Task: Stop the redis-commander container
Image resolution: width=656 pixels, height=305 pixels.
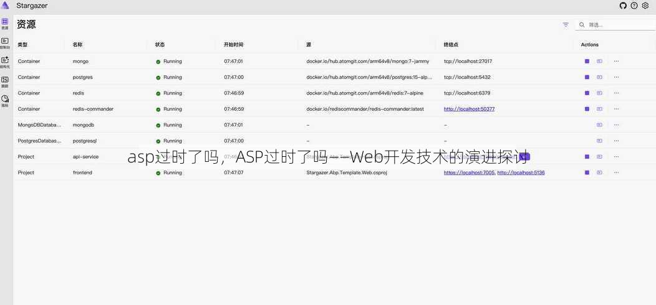Action: (587, 109)
